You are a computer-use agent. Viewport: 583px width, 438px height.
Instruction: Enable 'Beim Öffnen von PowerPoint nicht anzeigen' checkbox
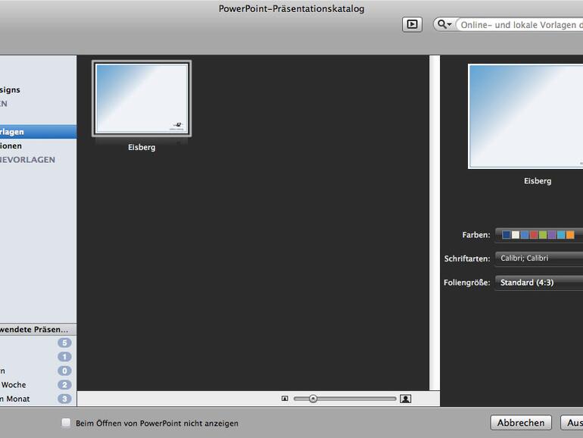click(66, 423)
